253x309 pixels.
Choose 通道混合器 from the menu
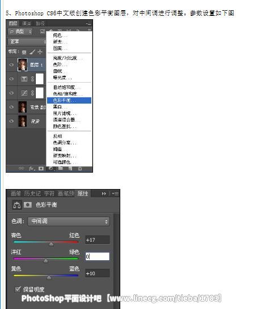(69, 120)
